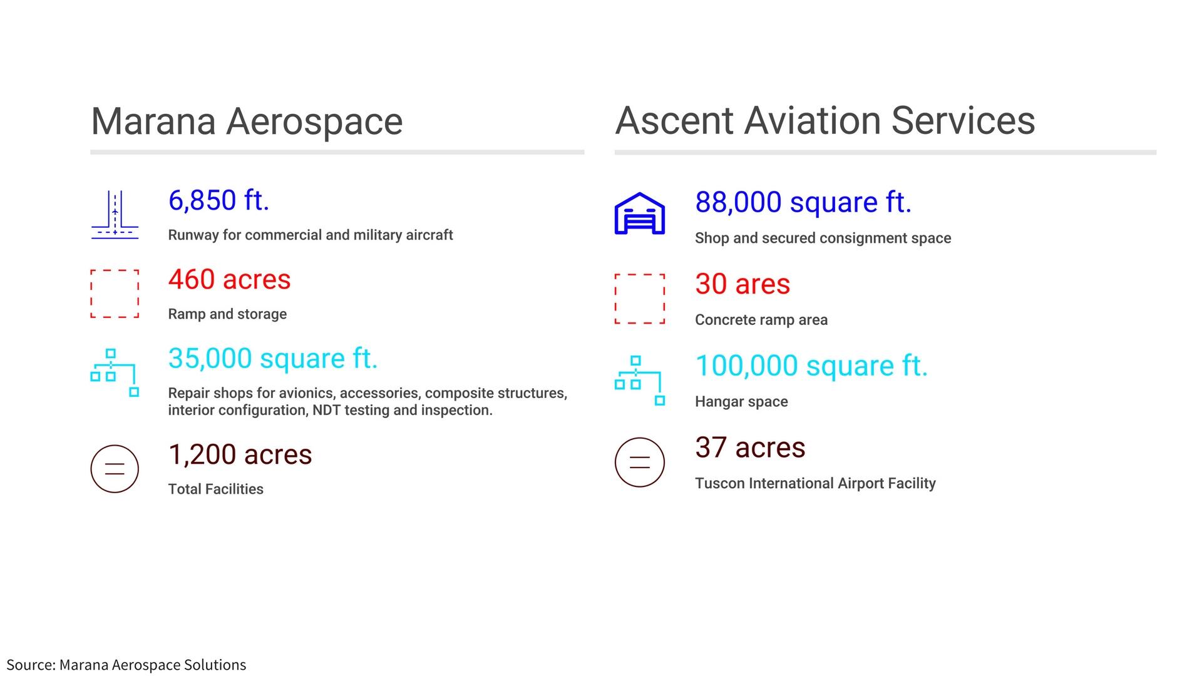
Task: Click the circled equals icon beside 37 acres
Action: click(x=639, y=463)
